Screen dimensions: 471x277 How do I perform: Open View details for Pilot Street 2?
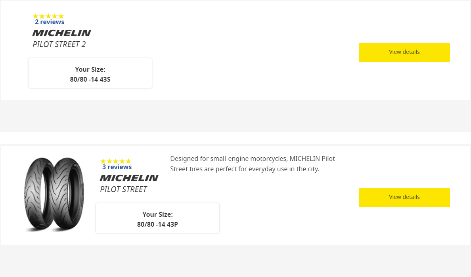[x=404, y=53]
